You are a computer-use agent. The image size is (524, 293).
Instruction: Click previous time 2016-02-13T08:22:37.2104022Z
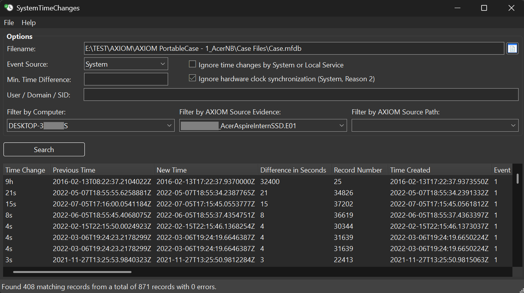(102, 181)
